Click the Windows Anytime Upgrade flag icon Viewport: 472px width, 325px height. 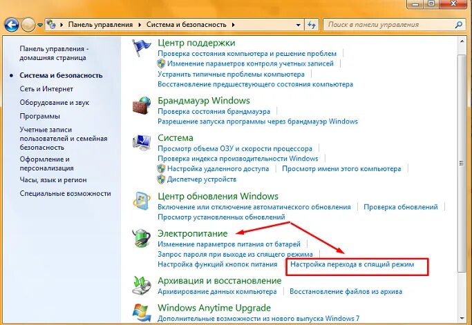pos(142,313)
